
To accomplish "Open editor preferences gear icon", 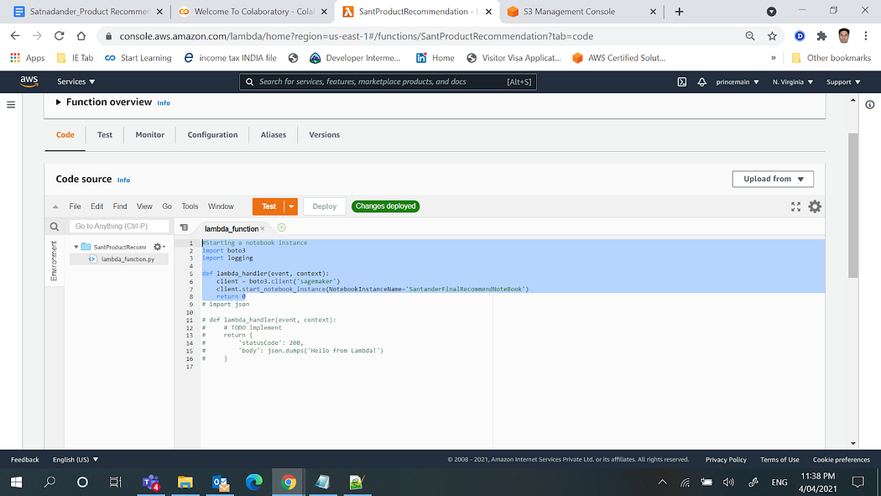I will pyautogui.click(x=815, y=206).
